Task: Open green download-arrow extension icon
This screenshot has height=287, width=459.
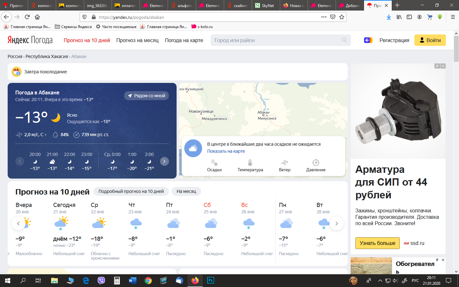Action: [440, 17]
